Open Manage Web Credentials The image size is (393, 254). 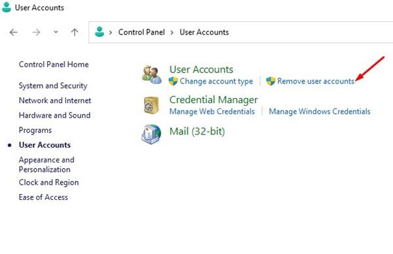[x=212, y=112]
